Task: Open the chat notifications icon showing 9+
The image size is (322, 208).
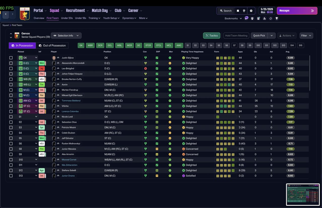Action: pos(247,18)
